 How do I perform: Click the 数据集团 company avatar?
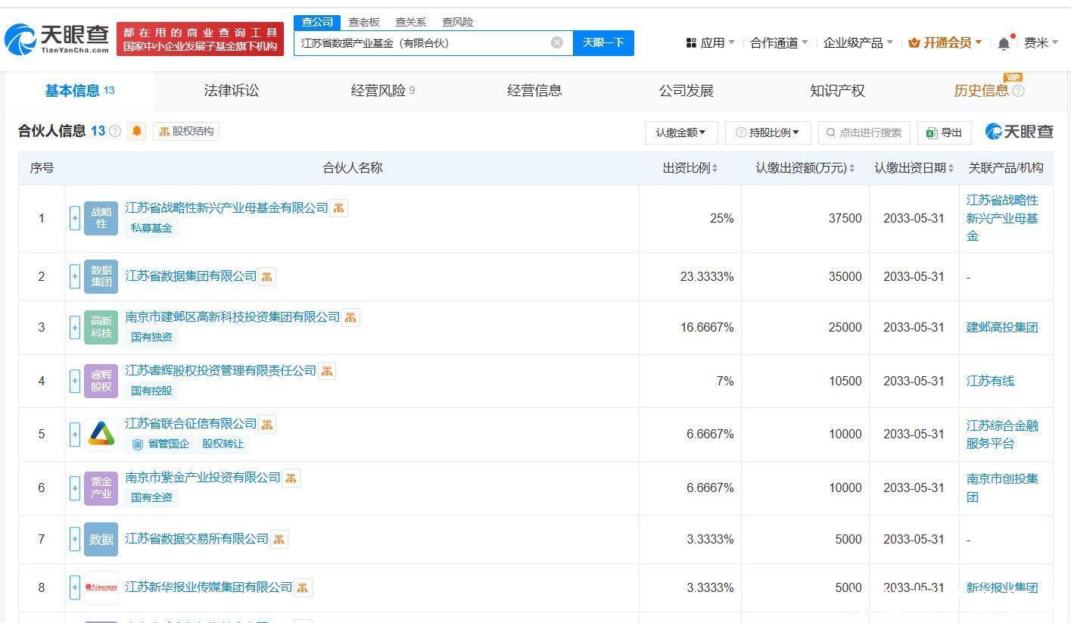point(101,276)
